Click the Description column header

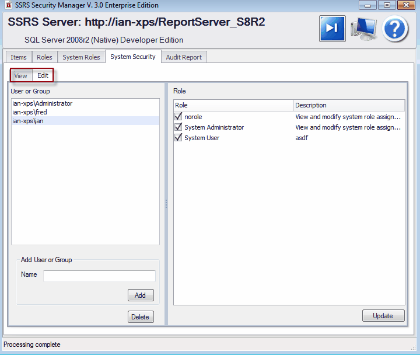point(349,105)
